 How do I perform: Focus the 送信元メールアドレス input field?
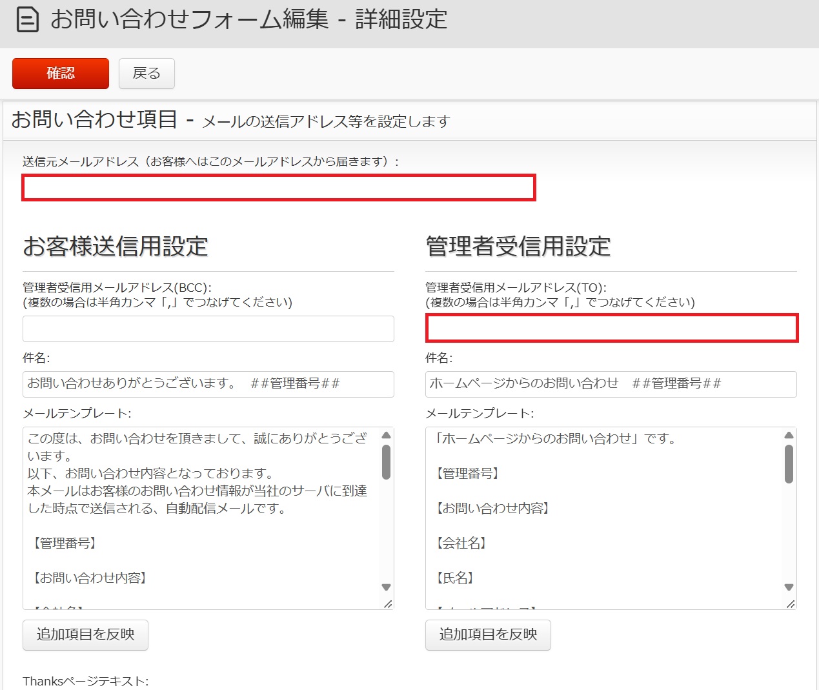279,188
